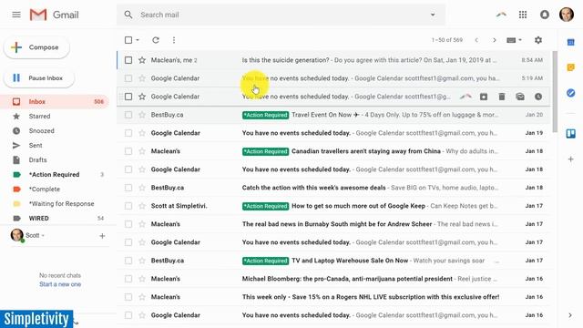This screenshot has width=583, height=328.
Task: Star the Maclean's, me email
Action: tap(142, 60)
